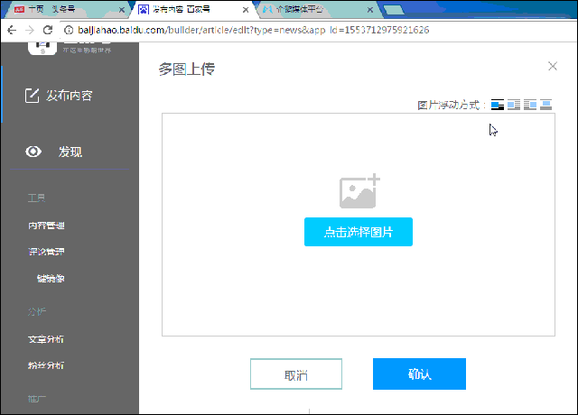Click the browser forward arrow

[x=30, y=30]
